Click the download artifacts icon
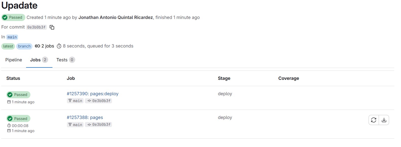401x147 pixels. tap(384, 120)
